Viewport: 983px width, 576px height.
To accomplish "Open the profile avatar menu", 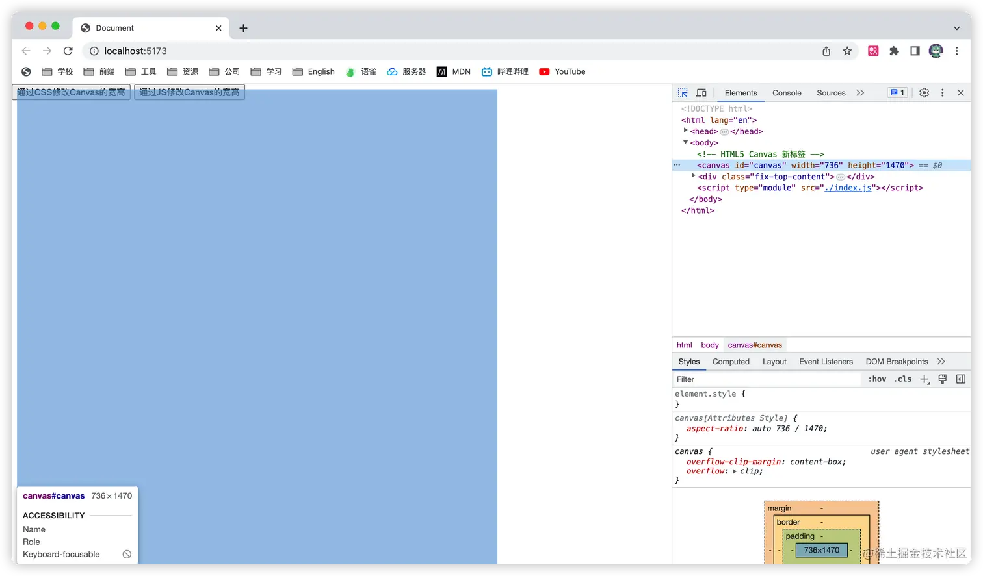I will (x=936, y=51).
